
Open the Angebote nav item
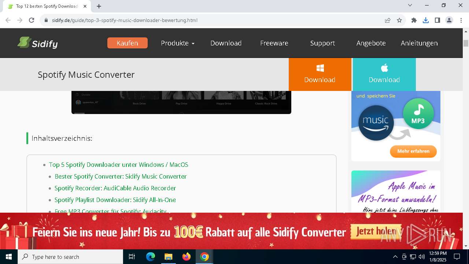[x=371, y=43]
